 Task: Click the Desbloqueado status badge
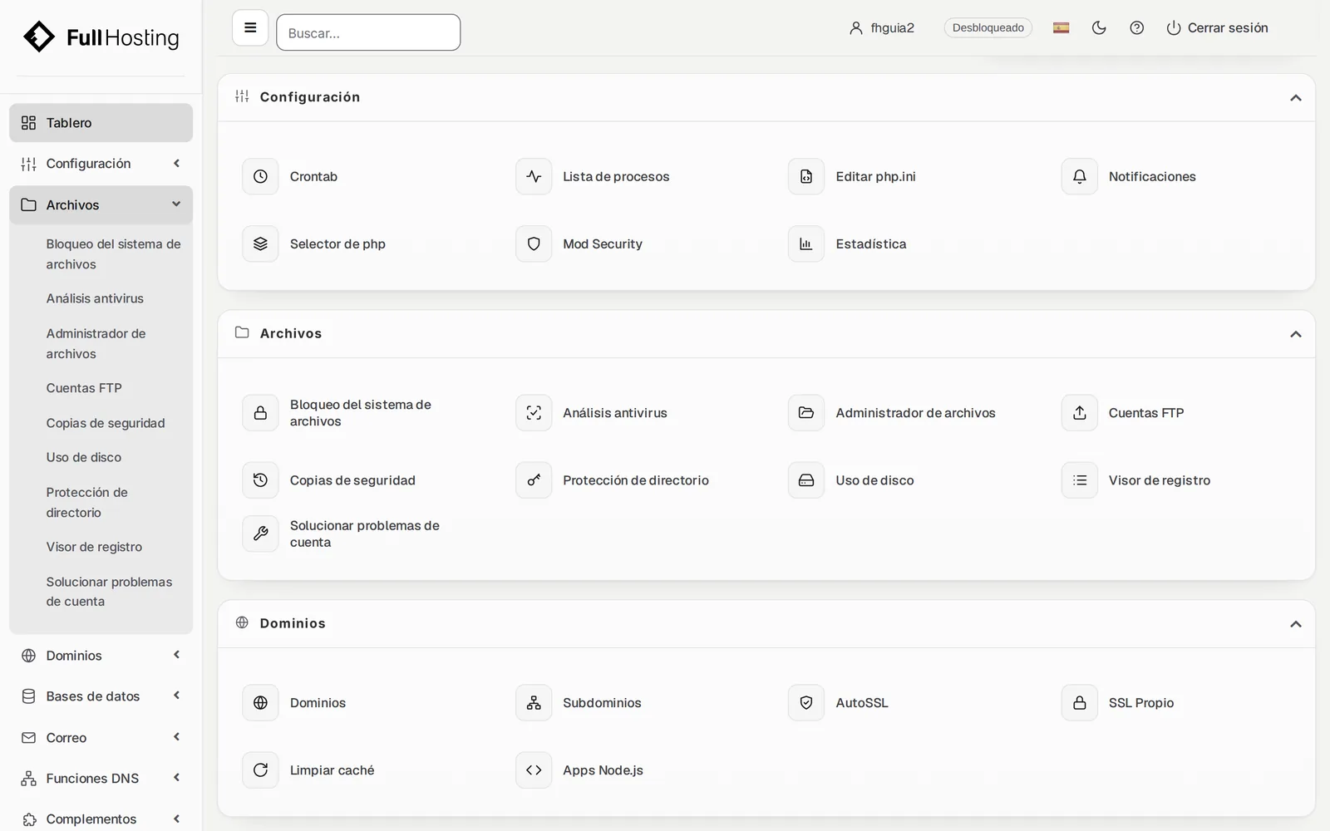pyautogui.click(x=988, y=28)
